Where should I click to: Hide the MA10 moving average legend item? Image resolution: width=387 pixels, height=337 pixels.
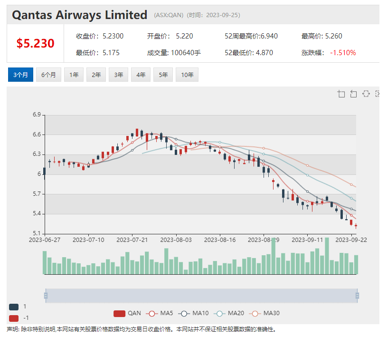193,313
